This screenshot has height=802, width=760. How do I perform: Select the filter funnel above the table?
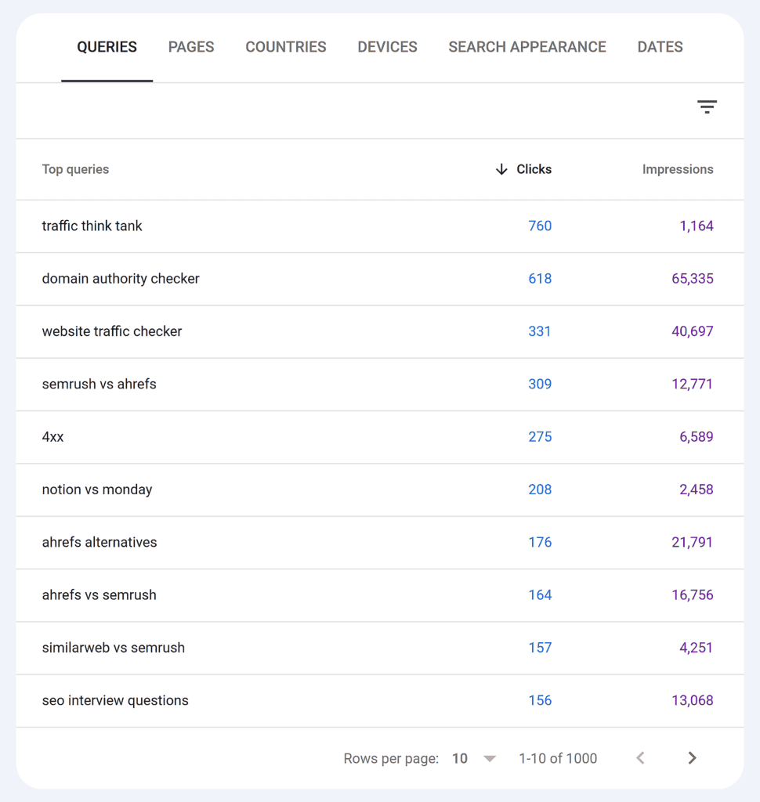[707, 106]
